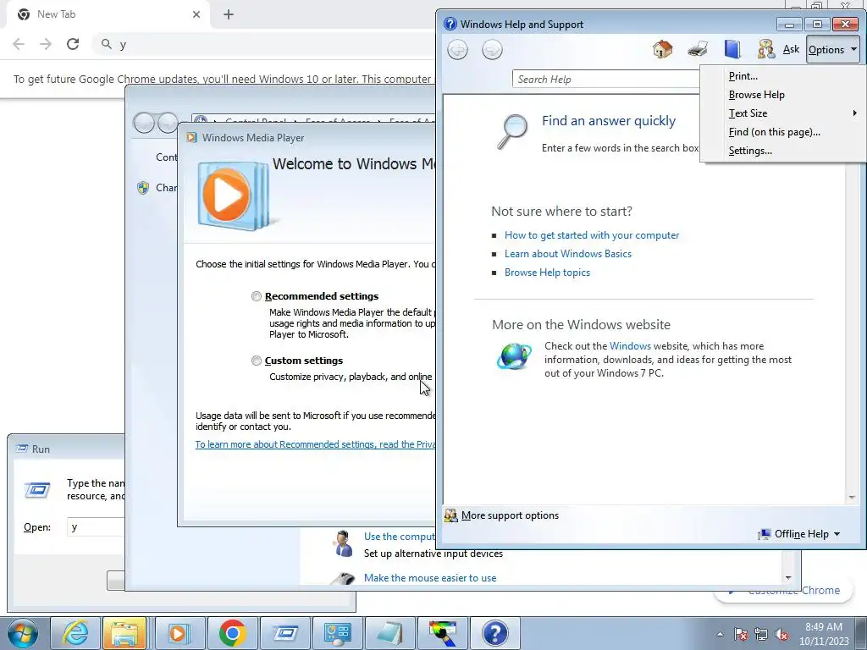Expand the Offline Help dropdown
This screenshot has width=867, height=650.
(800, 534)
